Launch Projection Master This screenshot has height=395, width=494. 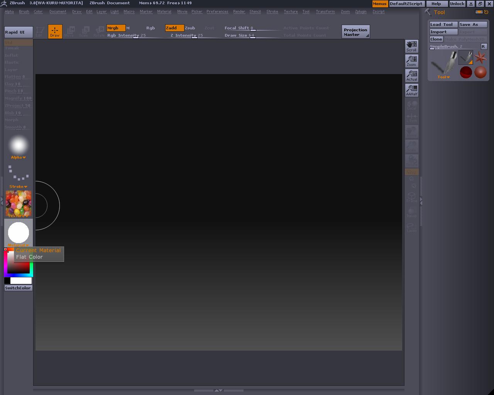pos(356,32)
